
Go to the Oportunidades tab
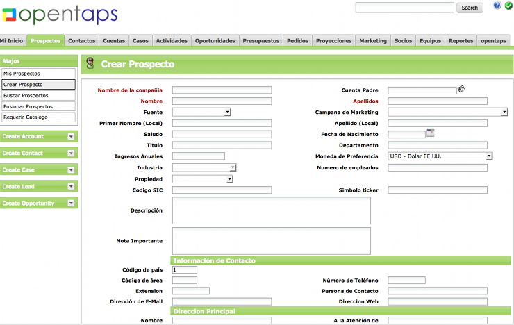point(215,41)
